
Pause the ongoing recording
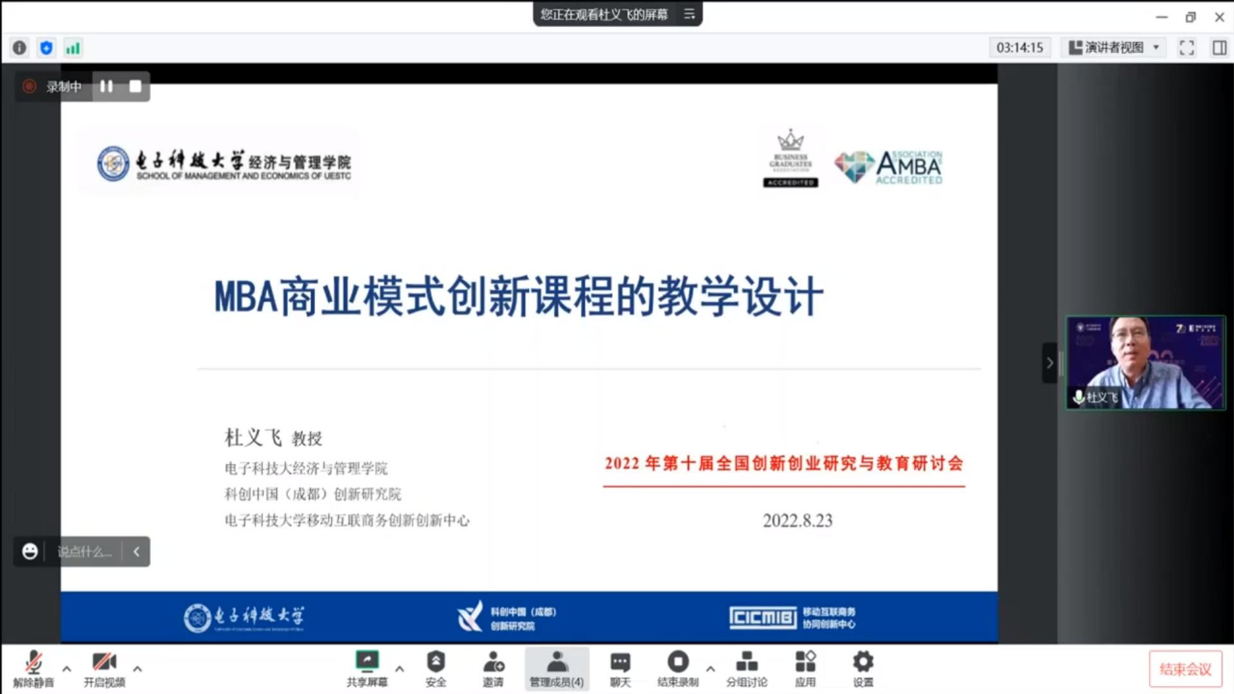click(x=107, y=86)
